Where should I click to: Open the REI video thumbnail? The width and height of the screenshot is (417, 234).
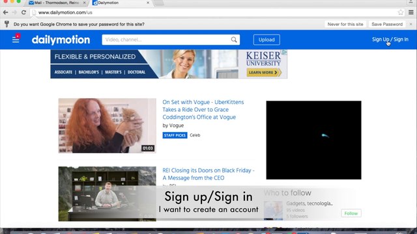pyautogui.click(x=107, y=194)
